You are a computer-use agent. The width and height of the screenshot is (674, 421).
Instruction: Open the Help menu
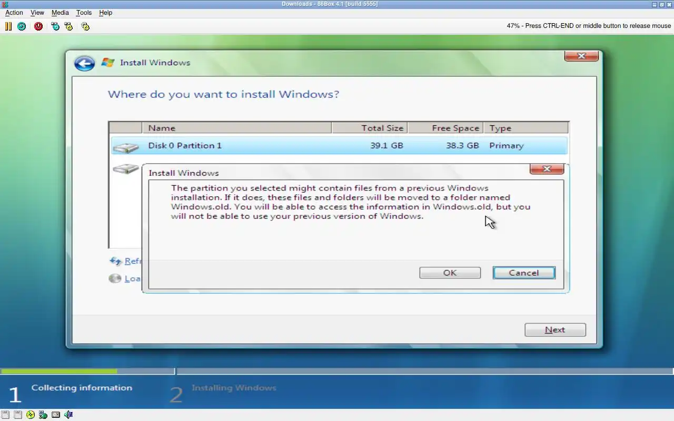[106, 13]
